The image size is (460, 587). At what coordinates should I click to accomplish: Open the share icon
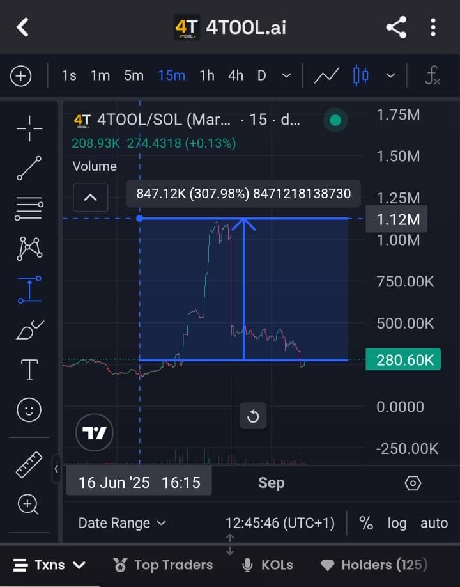click(396, 27)
